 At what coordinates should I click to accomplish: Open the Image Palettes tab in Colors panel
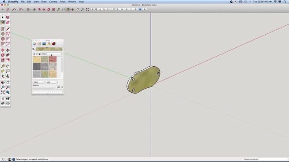(44, 44)
